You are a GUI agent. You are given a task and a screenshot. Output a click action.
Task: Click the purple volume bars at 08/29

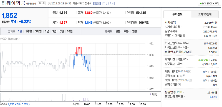(x=81, y=99)
